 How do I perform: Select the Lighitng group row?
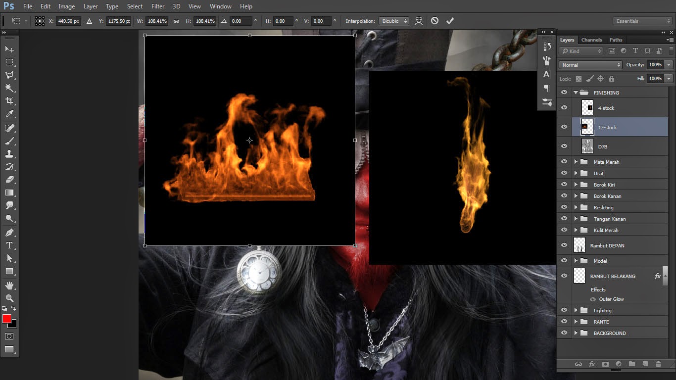tap(613, 310)
